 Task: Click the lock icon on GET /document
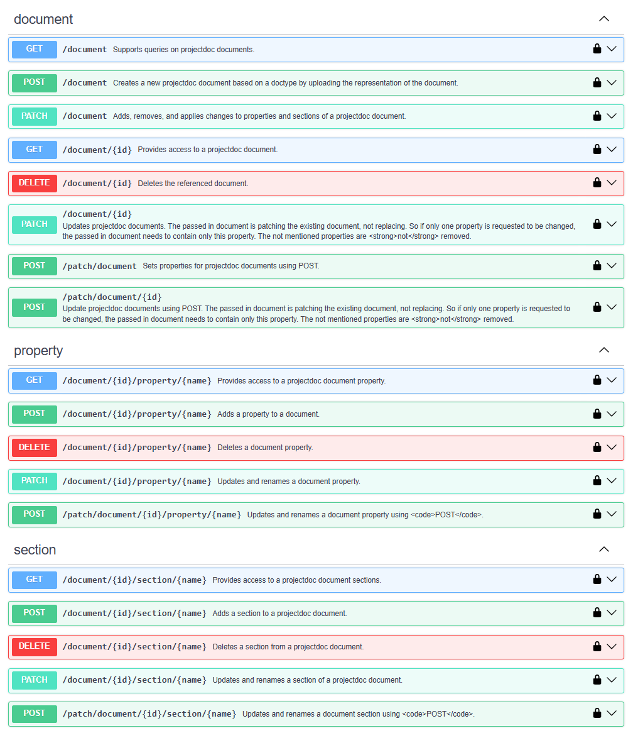click(x=597, y=49)
